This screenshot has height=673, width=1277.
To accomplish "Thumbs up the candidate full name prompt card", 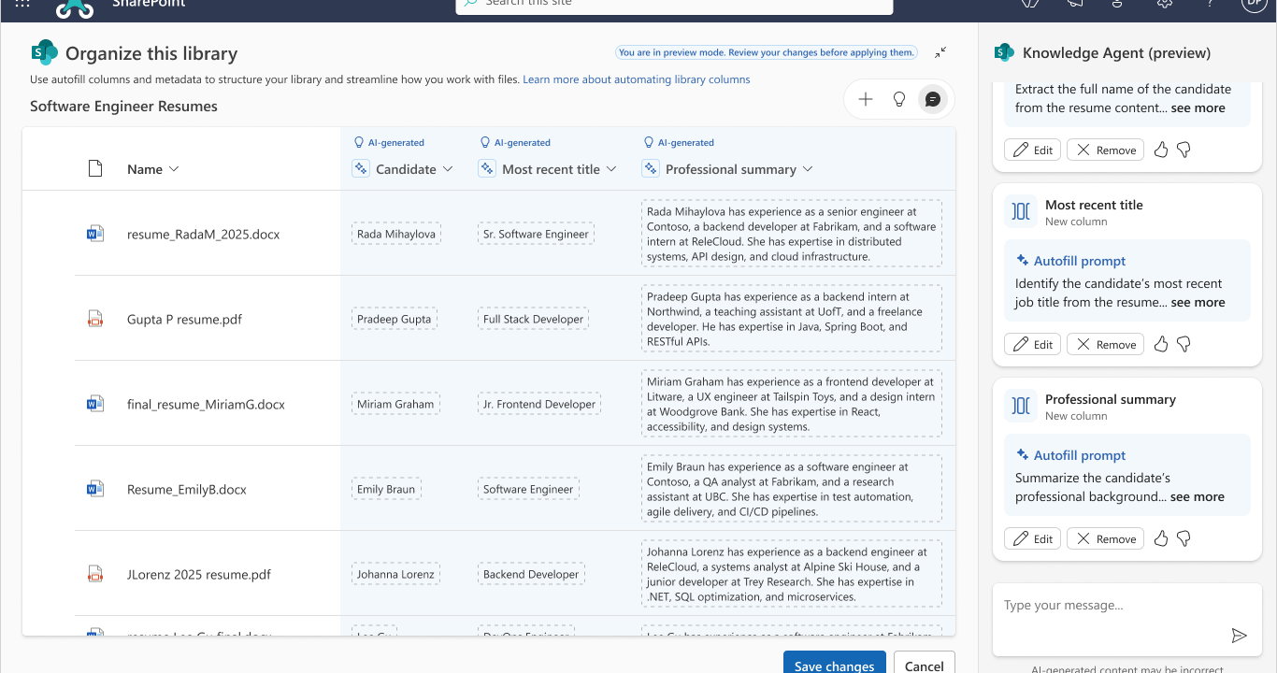I will coord(1161,150).
